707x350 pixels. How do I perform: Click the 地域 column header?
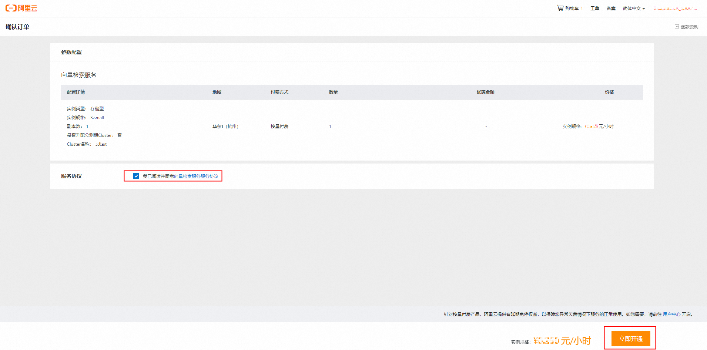point(217,92)
